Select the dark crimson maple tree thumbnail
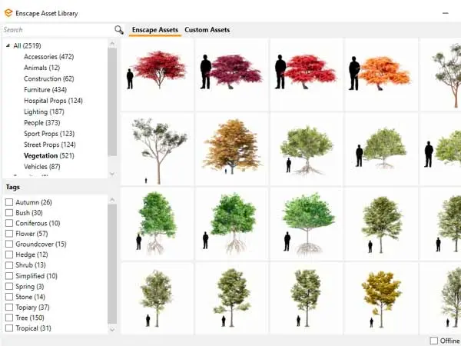 pos(232,75)
